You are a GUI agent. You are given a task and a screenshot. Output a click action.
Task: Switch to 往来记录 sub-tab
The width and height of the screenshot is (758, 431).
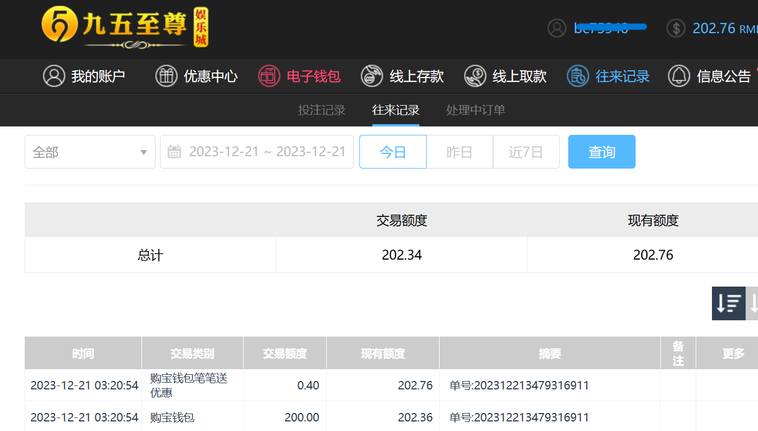point(396,110)
